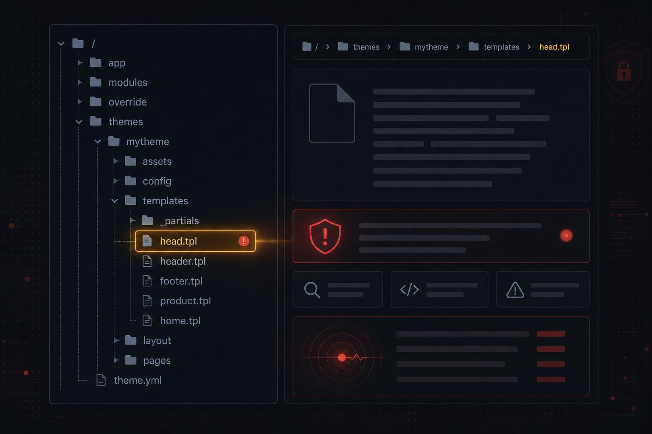Click the override folder icon
The height and width of the screenshot is (434, 652).
pos(96,102)
